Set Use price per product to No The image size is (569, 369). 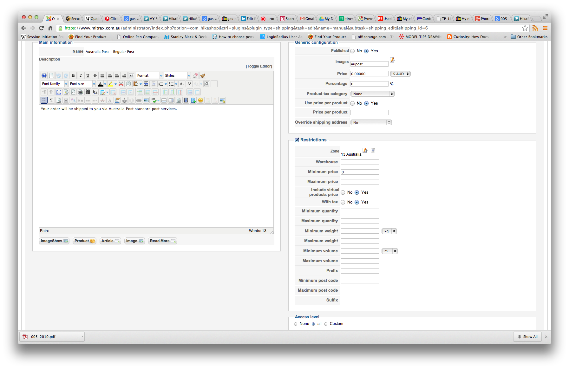pyautogui.click(x=352, y=103)
